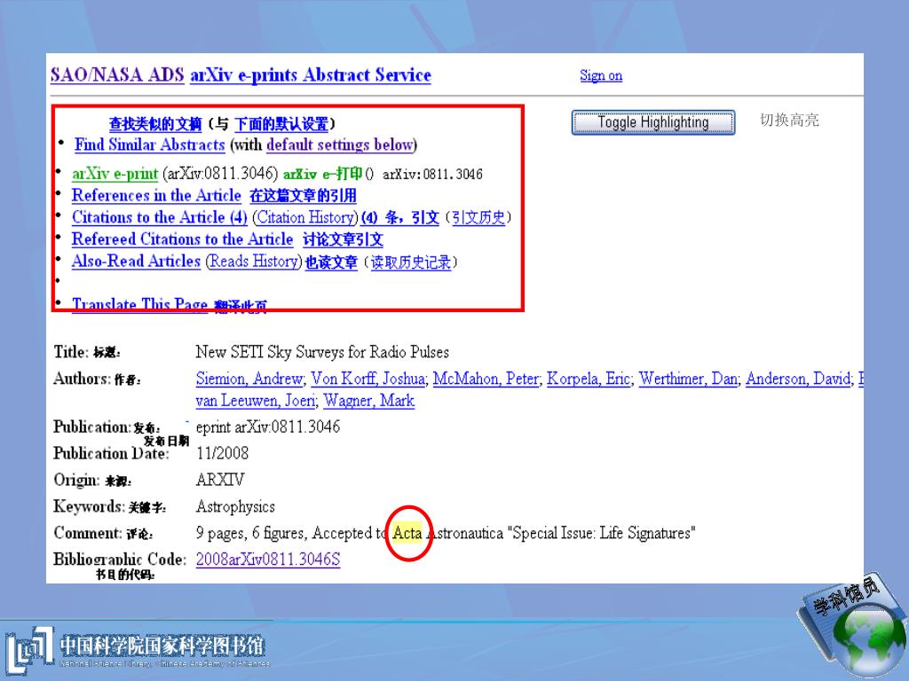
Task: Open the default settings below link
Action: [x=340, y=145]
